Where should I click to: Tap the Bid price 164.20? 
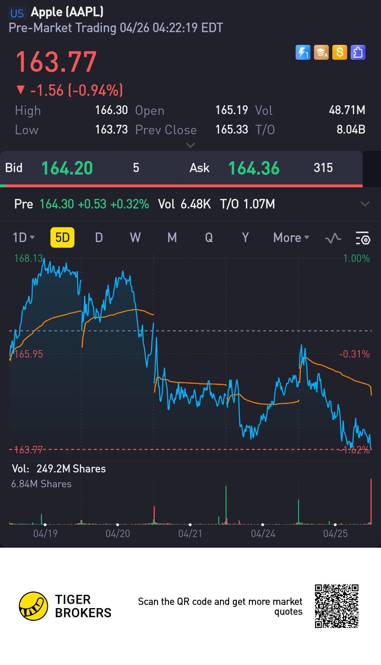67,168
